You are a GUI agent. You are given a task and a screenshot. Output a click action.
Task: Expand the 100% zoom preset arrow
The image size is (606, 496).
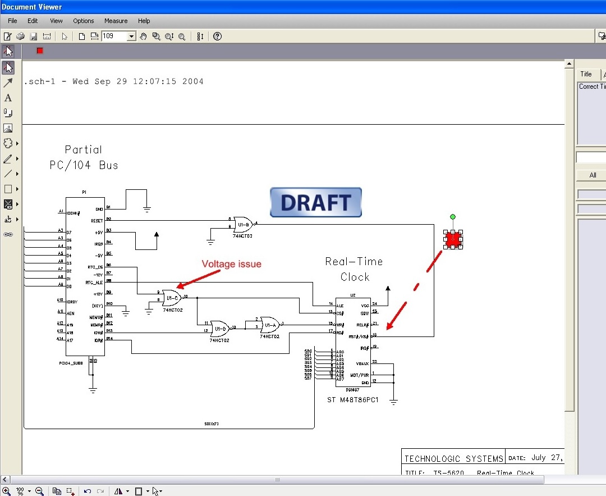point(29,492)
